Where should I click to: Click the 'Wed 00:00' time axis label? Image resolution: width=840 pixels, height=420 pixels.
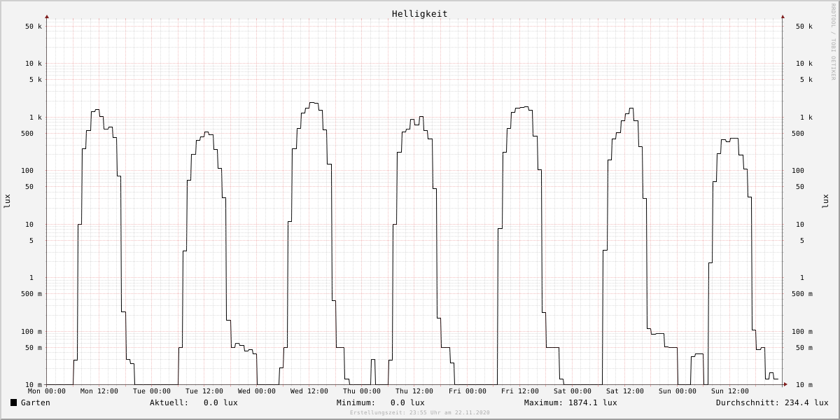(x=257, y=391)
